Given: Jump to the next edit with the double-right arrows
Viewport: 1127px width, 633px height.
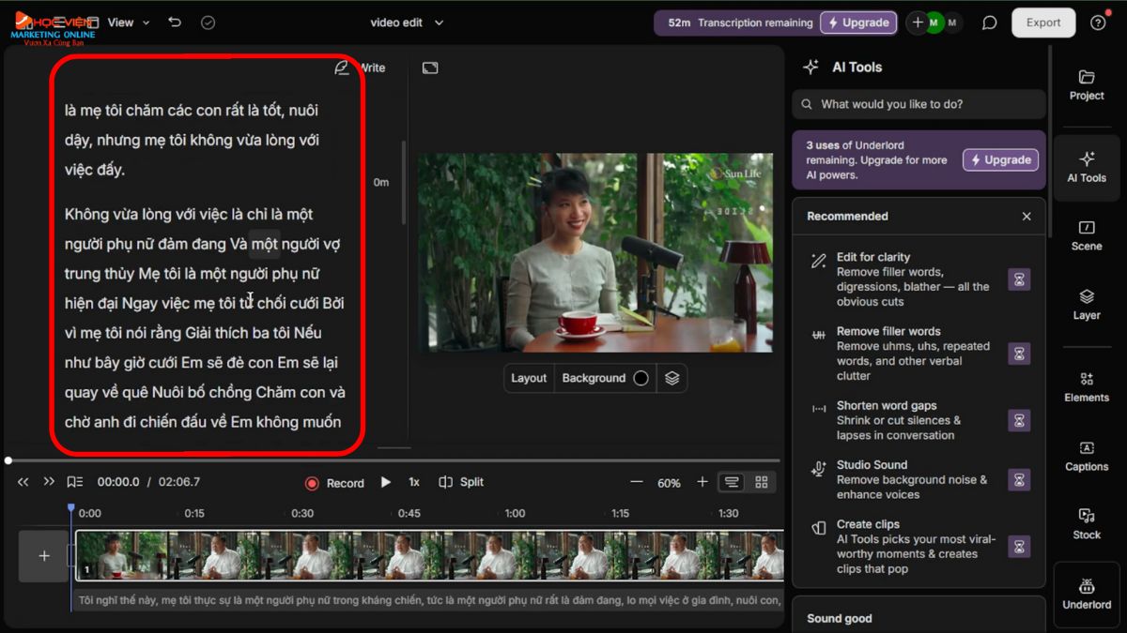Looking at the screenshot, I should pos(49,482).
